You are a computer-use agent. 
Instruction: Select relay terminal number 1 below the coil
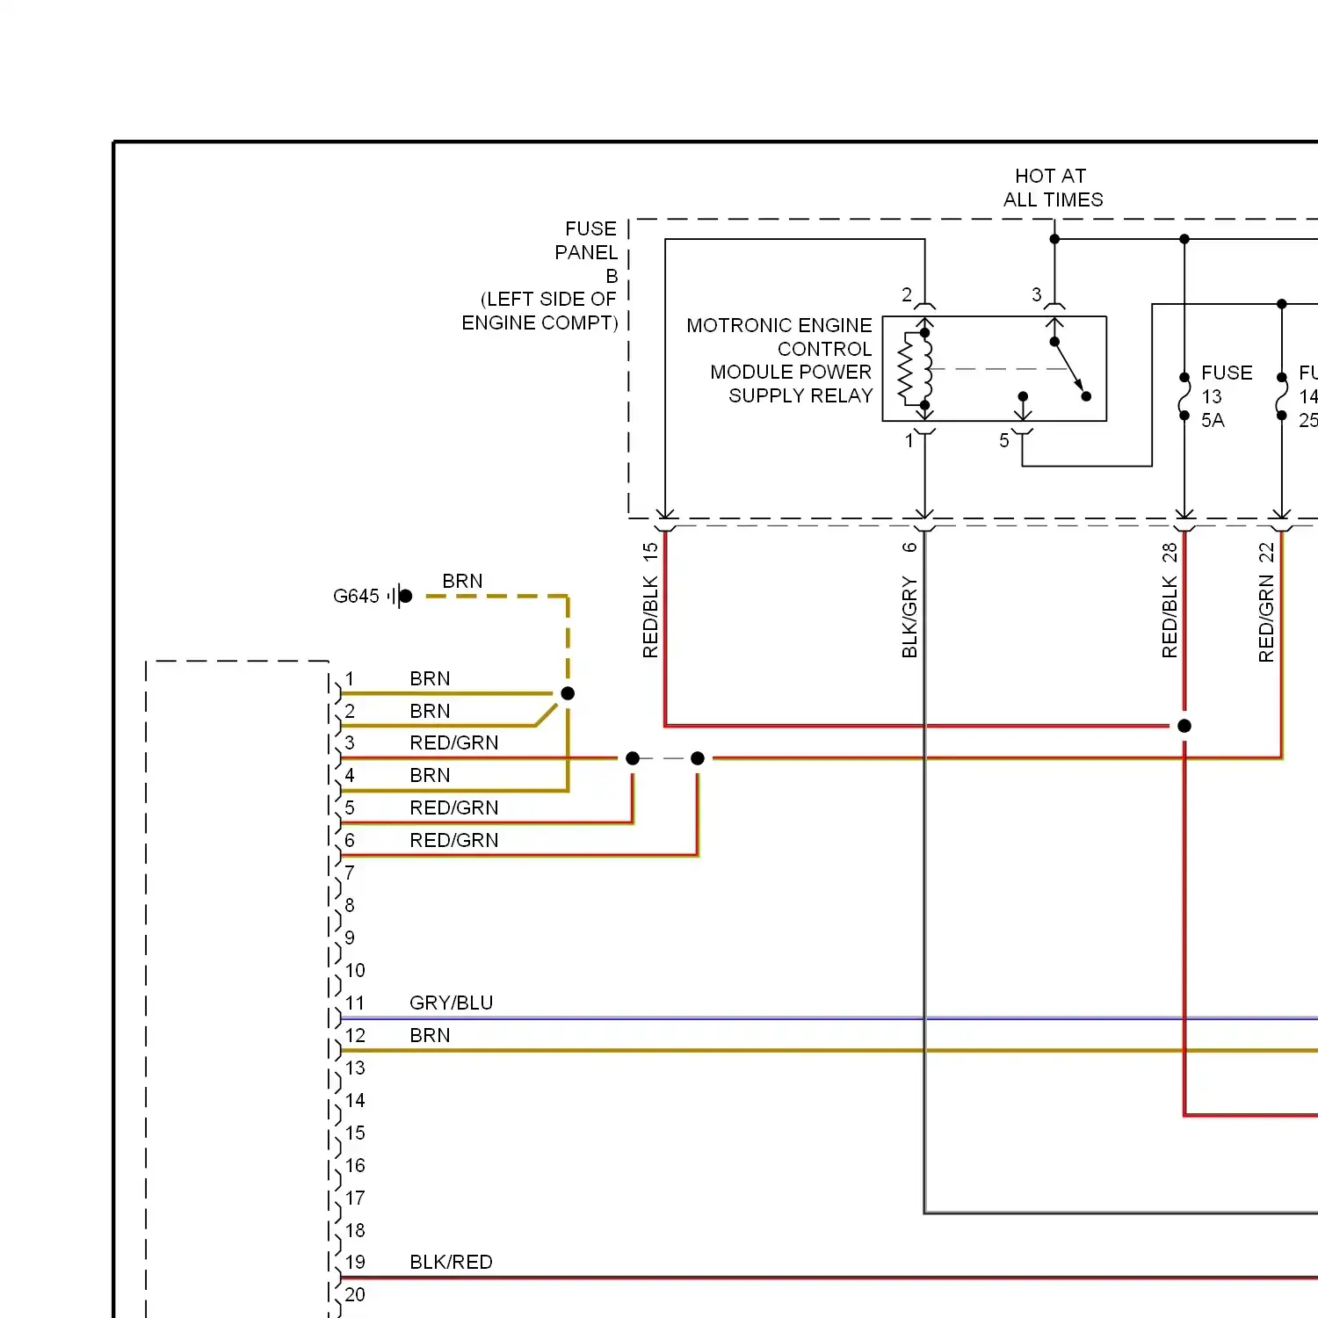(x=909, y=441)
